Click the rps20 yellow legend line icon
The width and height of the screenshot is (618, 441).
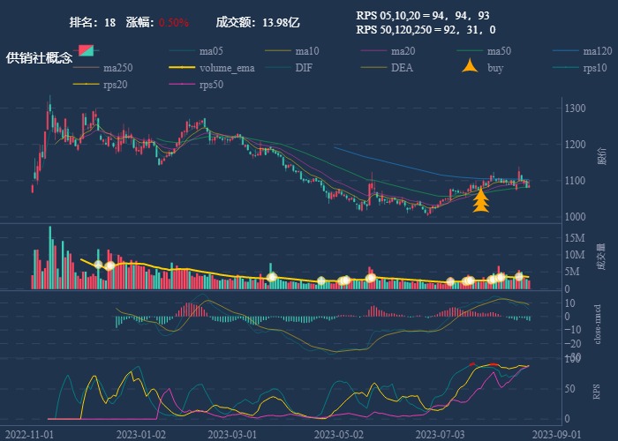click(86, 85)
